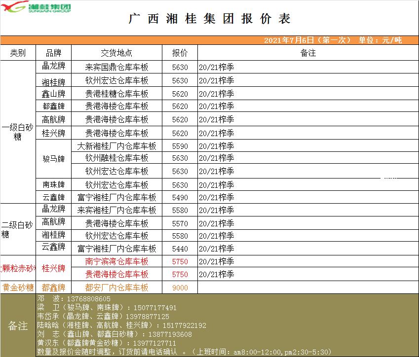The height and width of the screenshot is (357, 419).
Task: Select the 黄金砂糖 category cell
Action: tap(18, 287)
